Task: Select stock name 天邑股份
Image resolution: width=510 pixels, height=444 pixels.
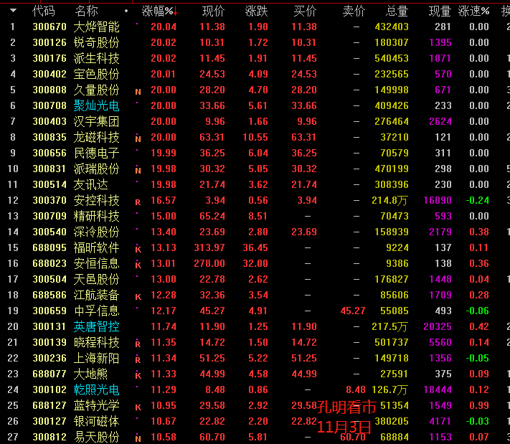Action: click(97, 279)
